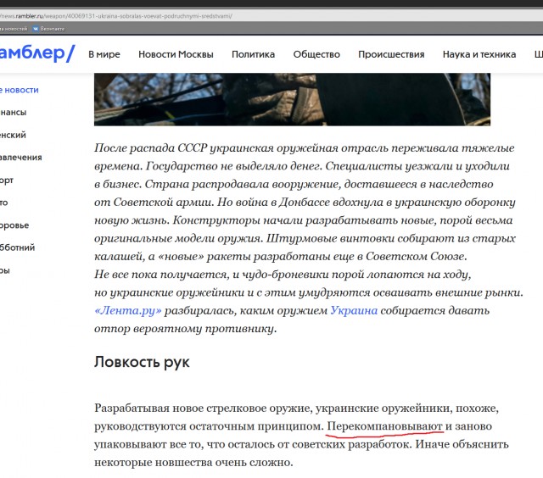Viewport: 543px width, 478px height.
Task: Follow the «Украина» link in the article
Action: coord(354,310)
